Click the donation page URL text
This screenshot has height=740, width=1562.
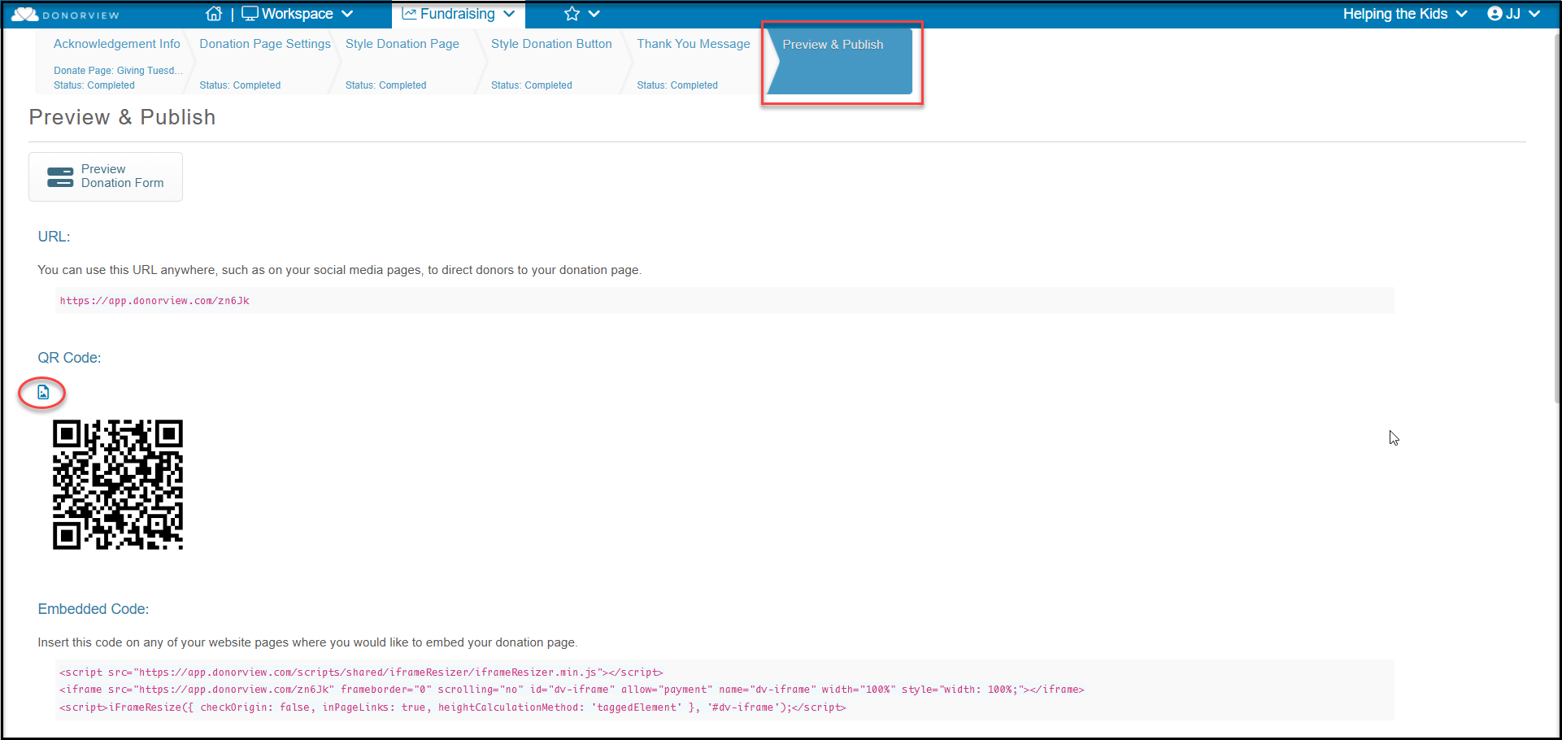click(154, 301)
